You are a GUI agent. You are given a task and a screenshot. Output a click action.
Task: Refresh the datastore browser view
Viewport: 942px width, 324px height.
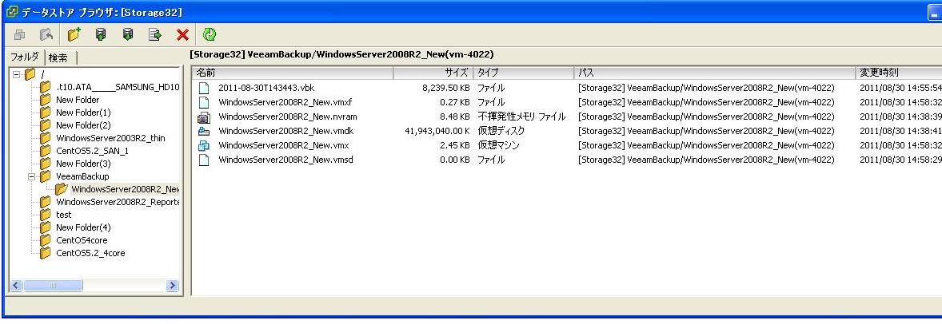point(209,35)
